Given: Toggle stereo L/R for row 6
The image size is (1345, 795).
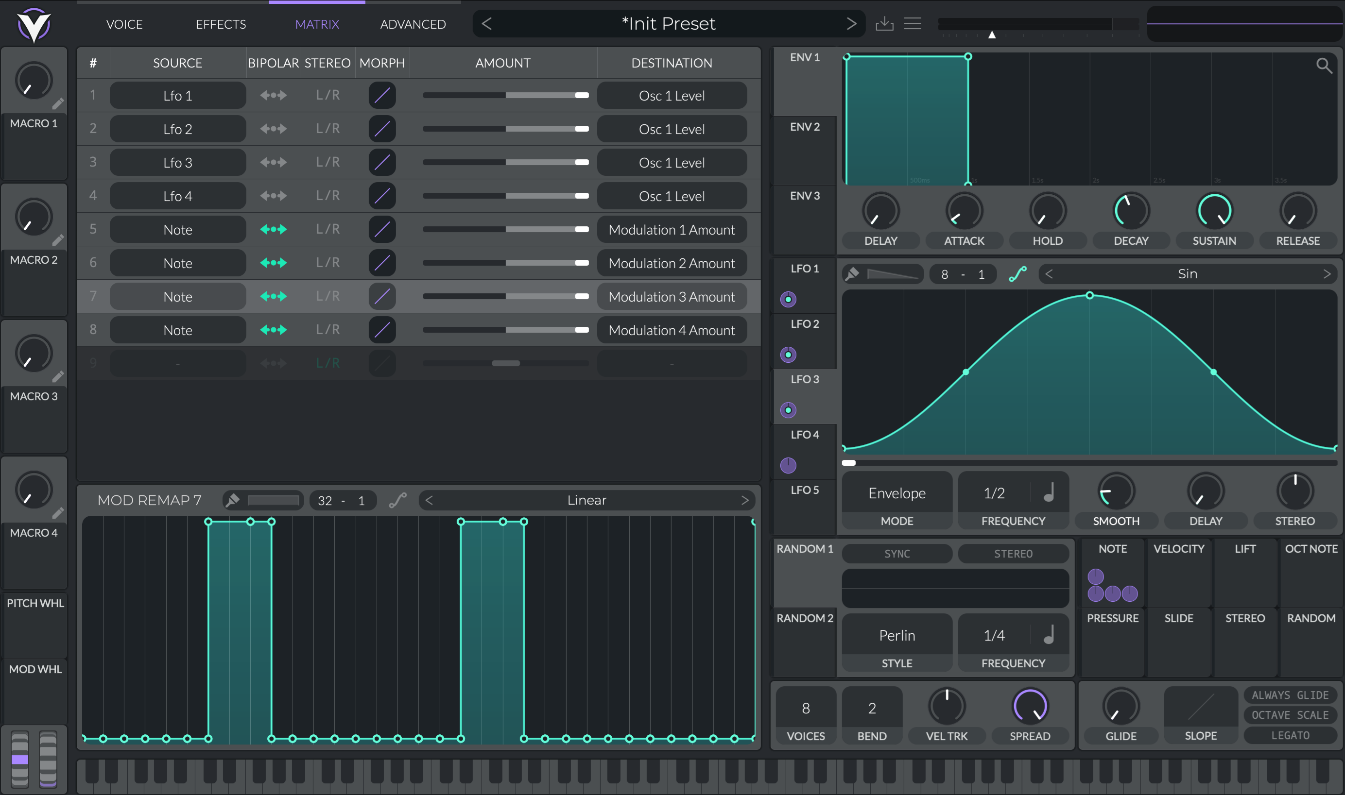Looking at the screenshot, I should pos(328,263).
